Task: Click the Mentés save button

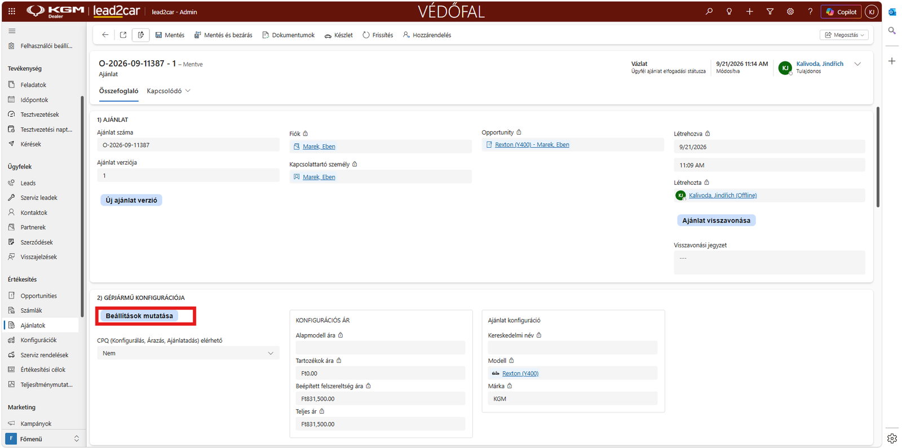Action: coord(170,35)
